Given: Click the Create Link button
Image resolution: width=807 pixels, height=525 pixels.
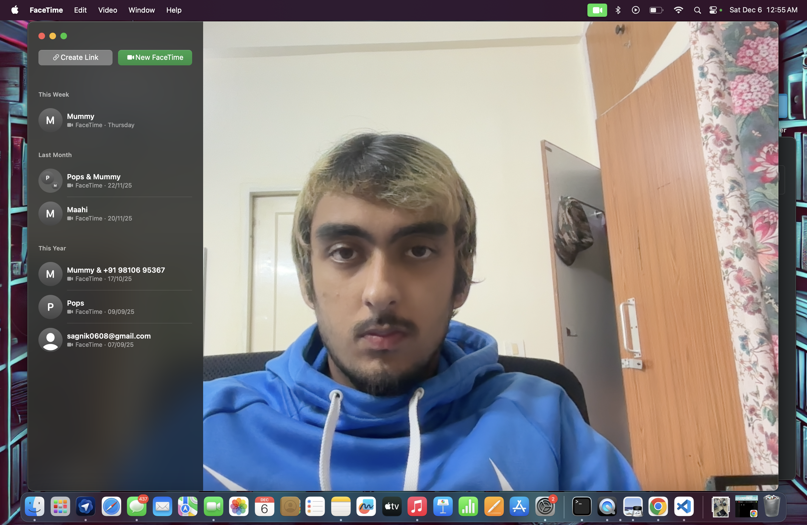Looking at the screenshot, I should click(x=75, y=57).
